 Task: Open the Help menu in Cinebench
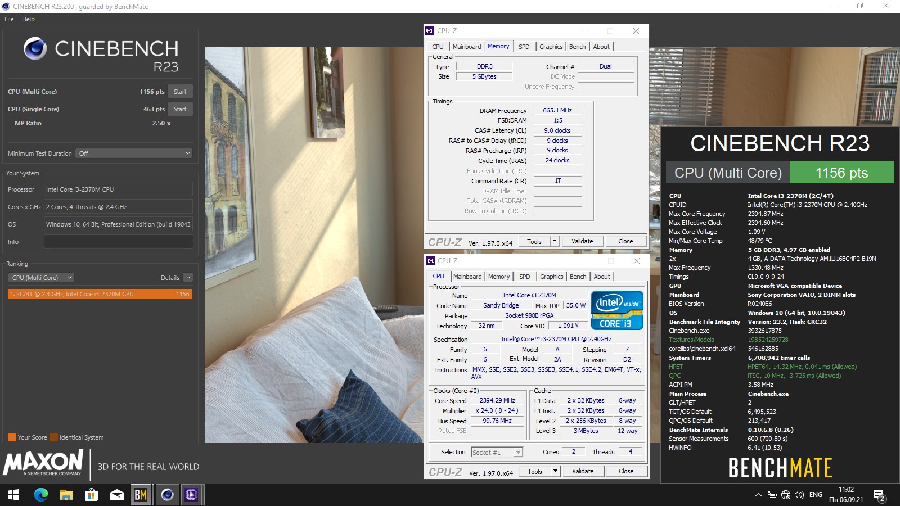pyautogui.click(x=28, y=19)
